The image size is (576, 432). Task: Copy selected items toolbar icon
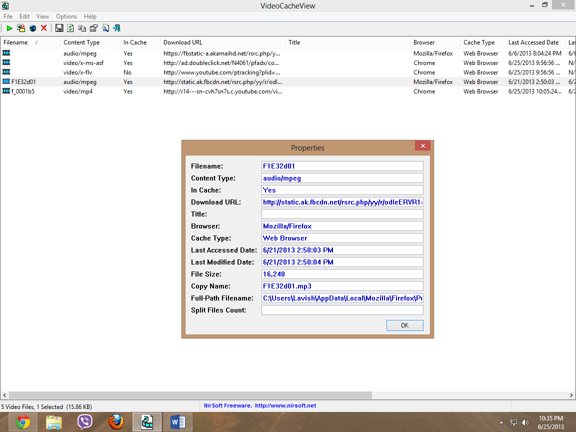coord(82,28)
